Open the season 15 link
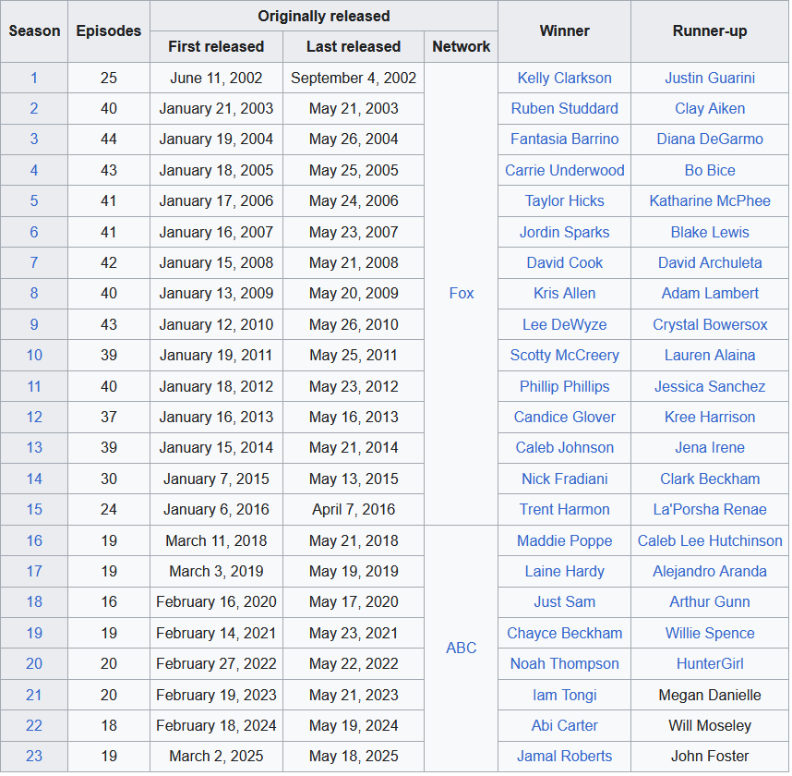 click(34, 509)
